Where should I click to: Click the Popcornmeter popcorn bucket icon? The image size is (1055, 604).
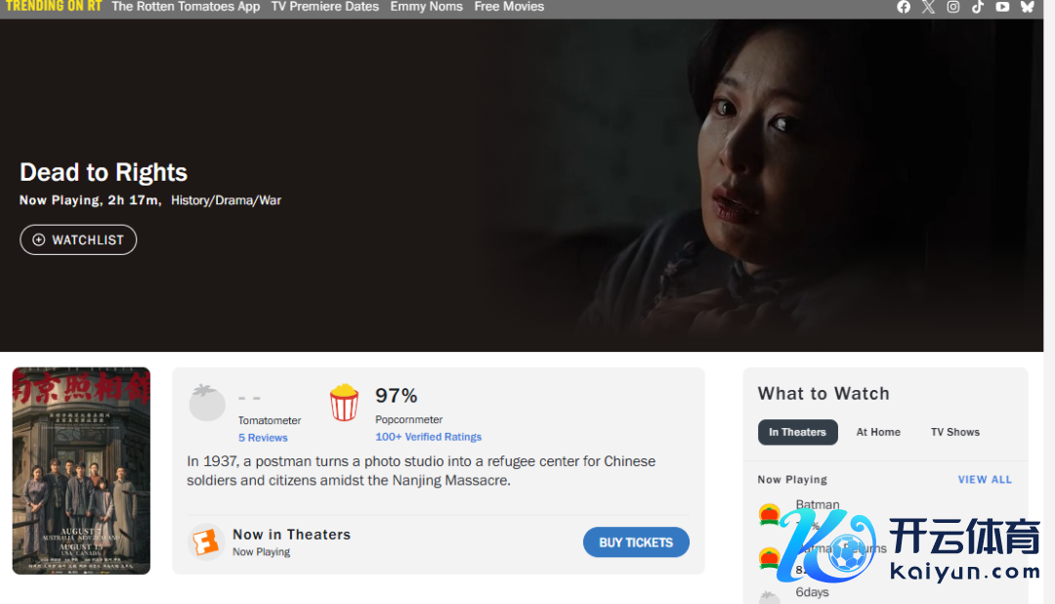pyautogui.click(x=344, y=402)
